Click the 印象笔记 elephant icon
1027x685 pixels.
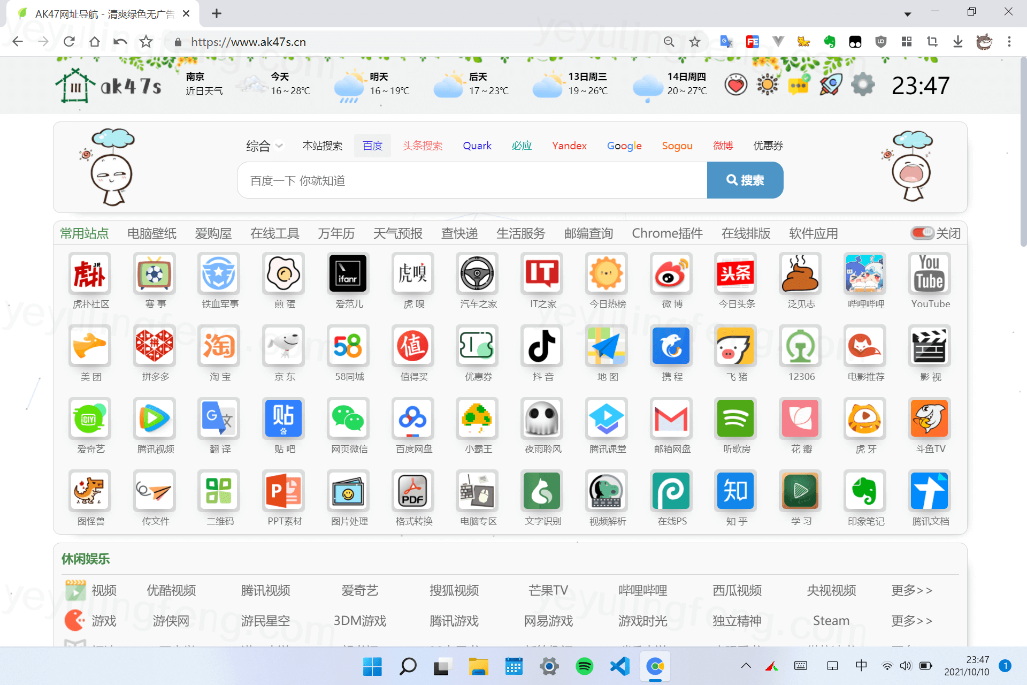pyautogui.click(x=865, y=491)
